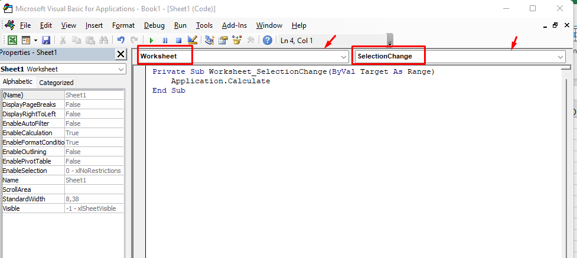
Task: Click the Cut scissors icon
Action: click(x=63, y=40)
